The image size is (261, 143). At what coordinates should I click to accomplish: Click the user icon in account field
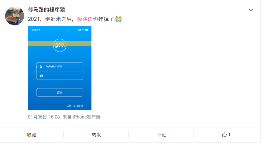(41, 67)
